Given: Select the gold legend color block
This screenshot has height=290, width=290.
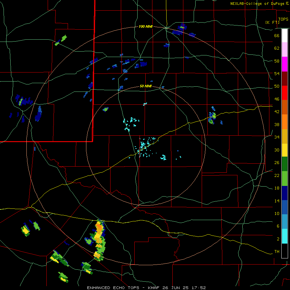Looking at the screenshot, I should (x=285, y=137).
